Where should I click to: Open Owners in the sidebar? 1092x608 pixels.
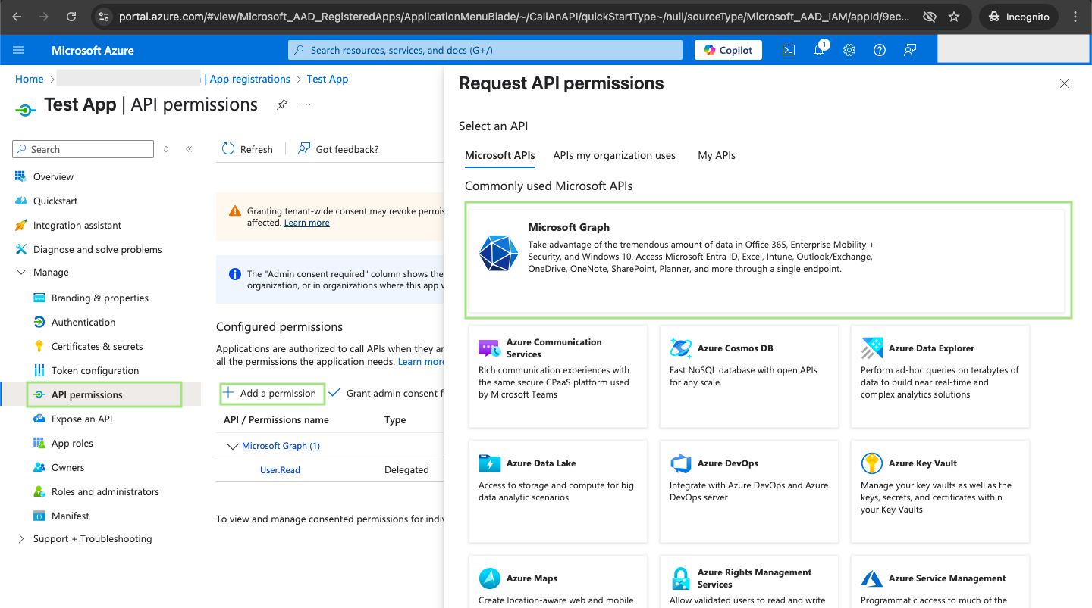coord(67,467)
